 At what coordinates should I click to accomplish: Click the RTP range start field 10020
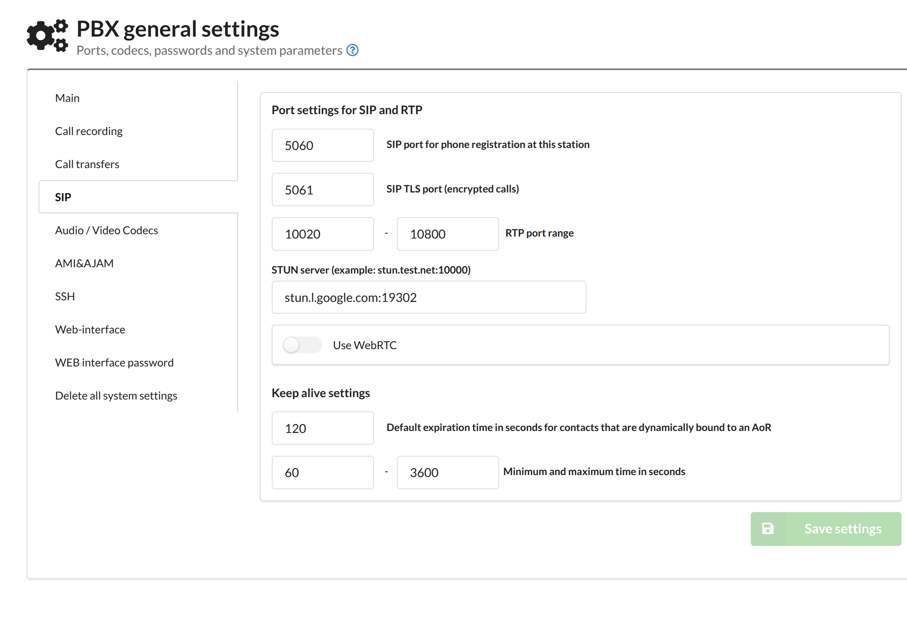click(323, 234)
